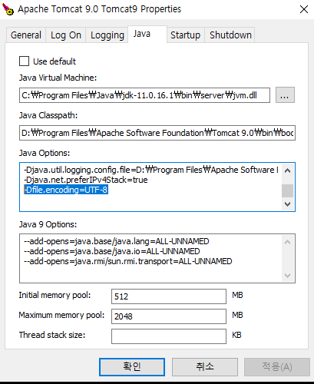Select the Java tab

tap(147, 34)
